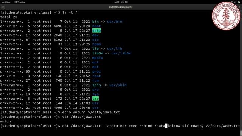The image size is (242, 136).
Task: Click the 'var' directory name
Action: coord(95,108)
